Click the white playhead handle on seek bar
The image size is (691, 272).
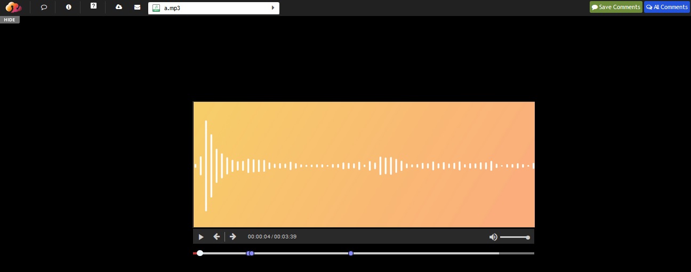[x=200, y=253]
